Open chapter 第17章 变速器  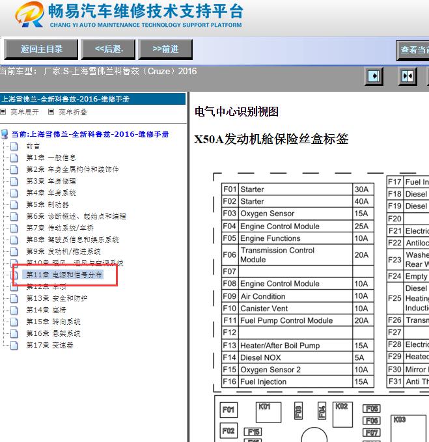[49, 345]
